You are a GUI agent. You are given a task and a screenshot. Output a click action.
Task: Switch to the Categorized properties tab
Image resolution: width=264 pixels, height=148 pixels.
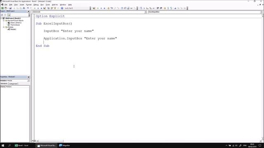click(x=13, y=83)
